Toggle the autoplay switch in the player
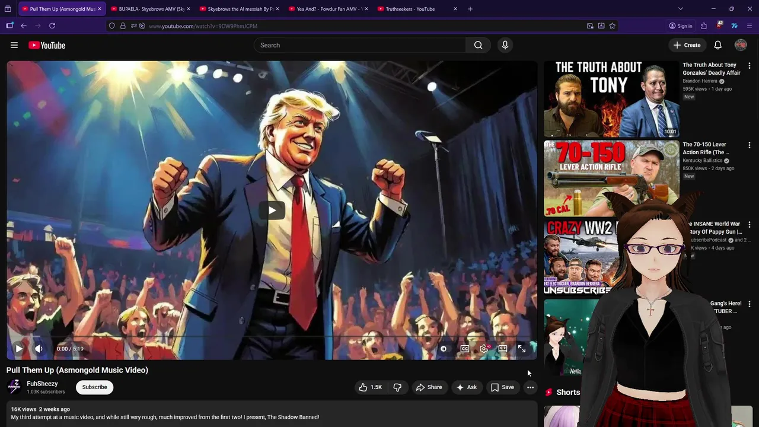This screenshot has width=759, height=427. click(x=444, y=349)
